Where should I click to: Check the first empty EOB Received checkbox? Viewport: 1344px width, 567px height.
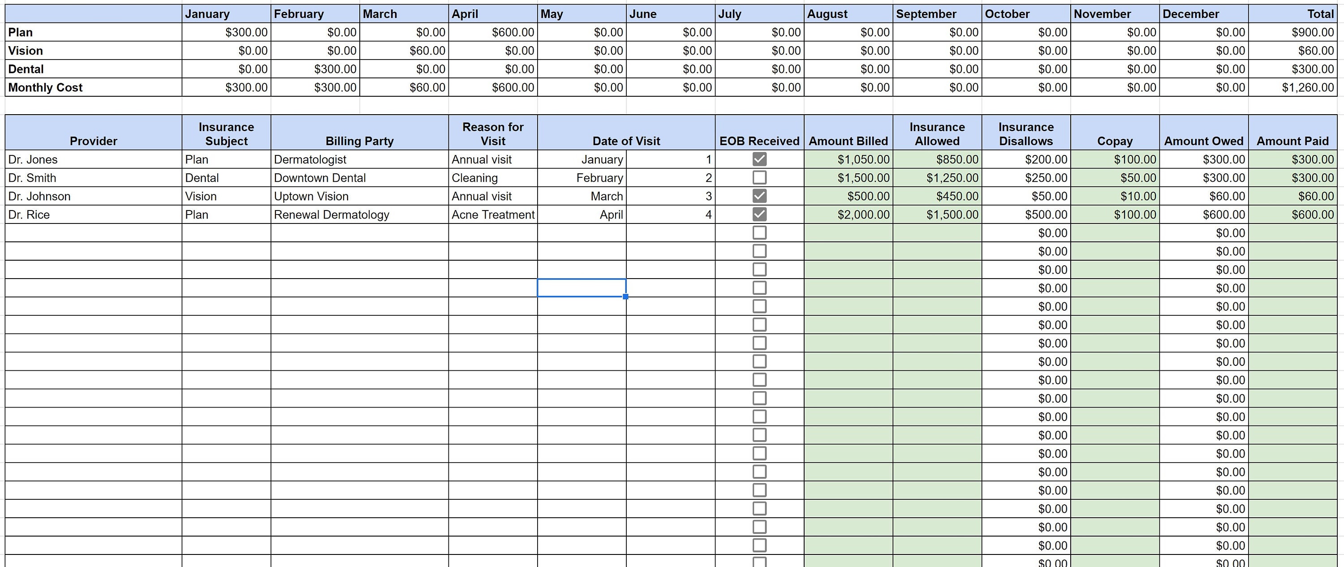click(x=759, y=232)
